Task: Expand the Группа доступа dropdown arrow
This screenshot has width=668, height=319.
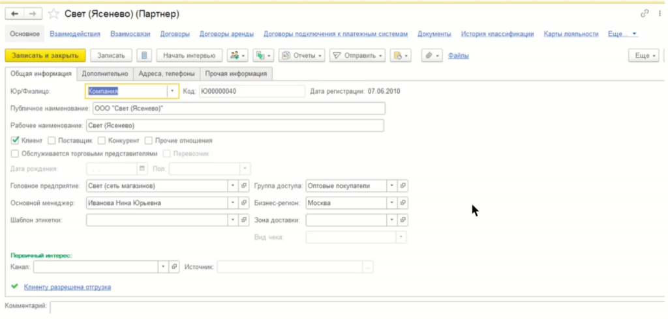Action: coord(392,186)
